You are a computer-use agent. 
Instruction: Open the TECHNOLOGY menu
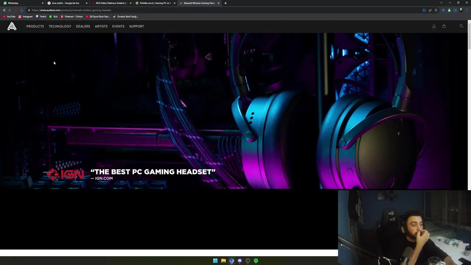[x=60, y=26]
